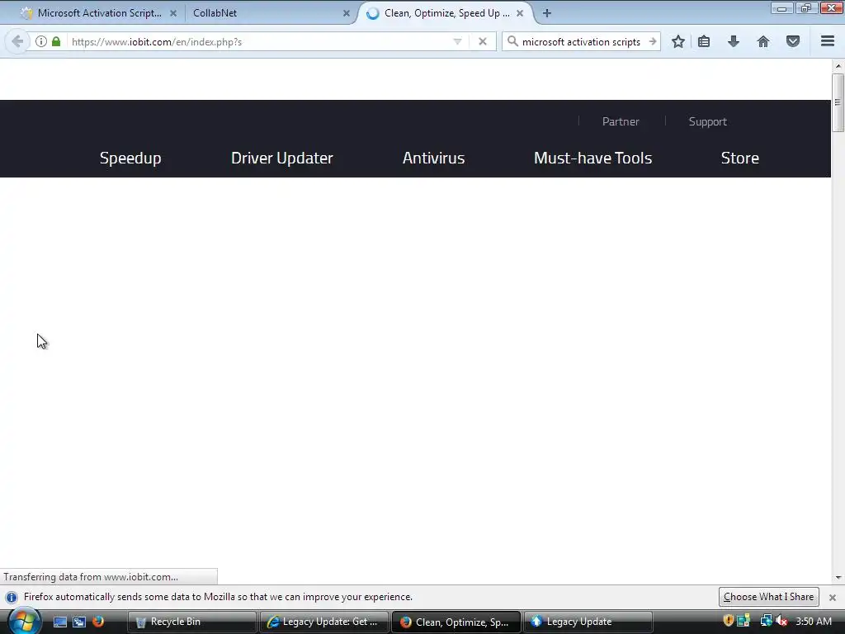Switch to Recycle Bin taskbar window
The height and width of the screenshot is (634, 845).
[x=191, y=622]
